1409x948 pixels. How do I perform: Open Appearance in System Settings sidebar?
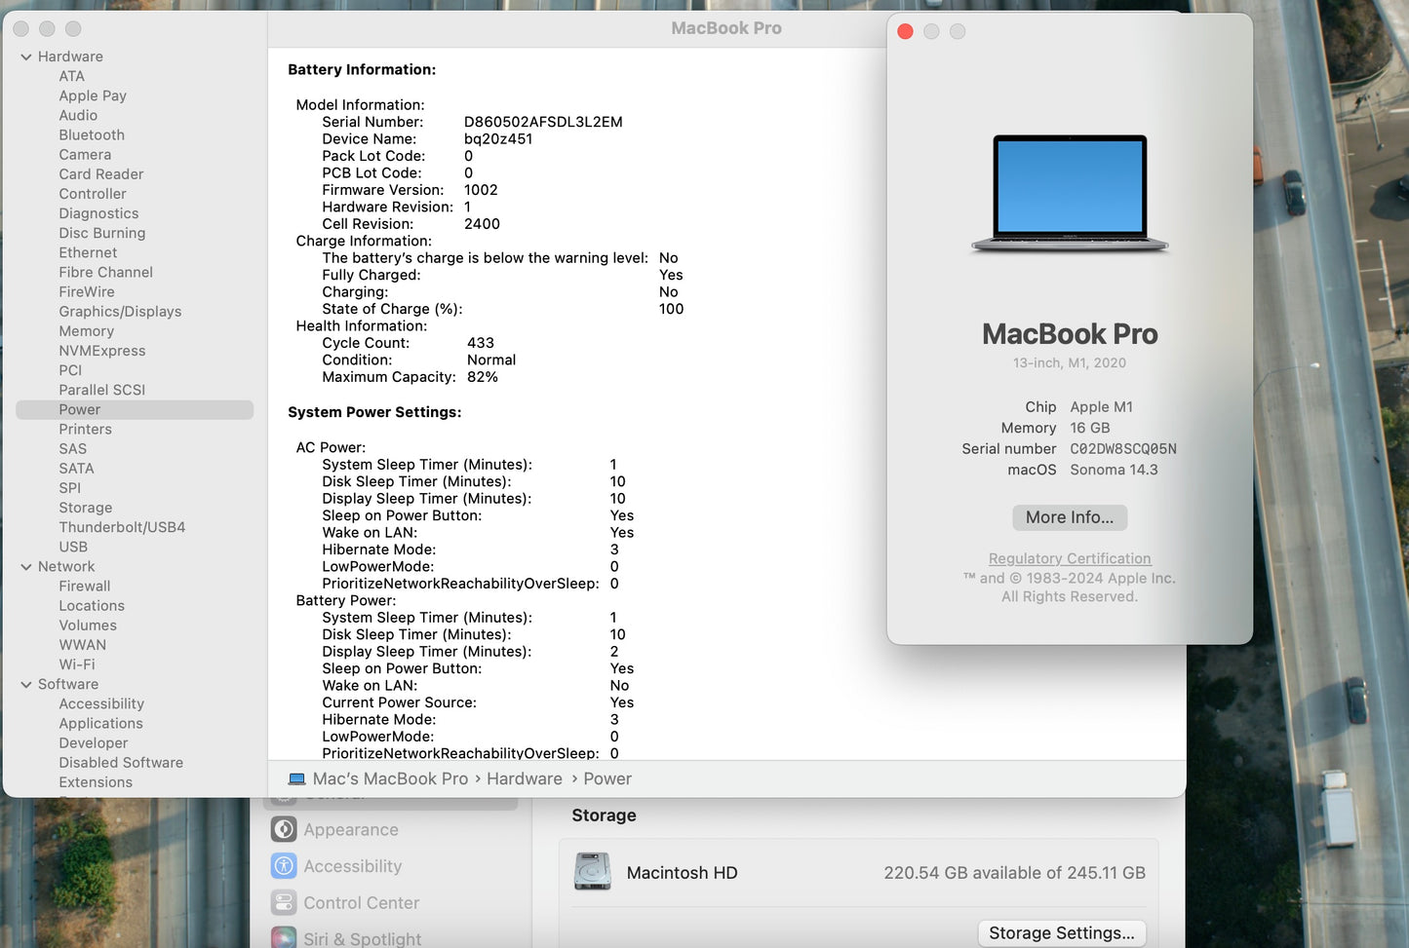pyautogui.click(x=351, y=829)
